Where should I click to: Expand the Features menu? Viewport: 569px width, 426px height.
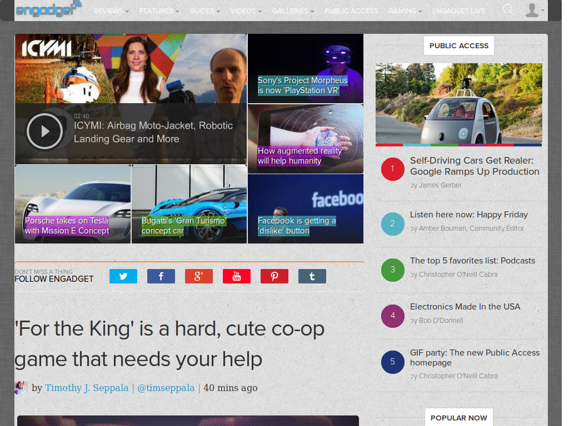tap(159, 11)
